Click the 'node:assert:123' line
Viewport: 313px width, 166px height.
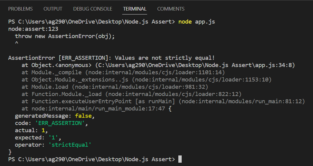(33, 29)
